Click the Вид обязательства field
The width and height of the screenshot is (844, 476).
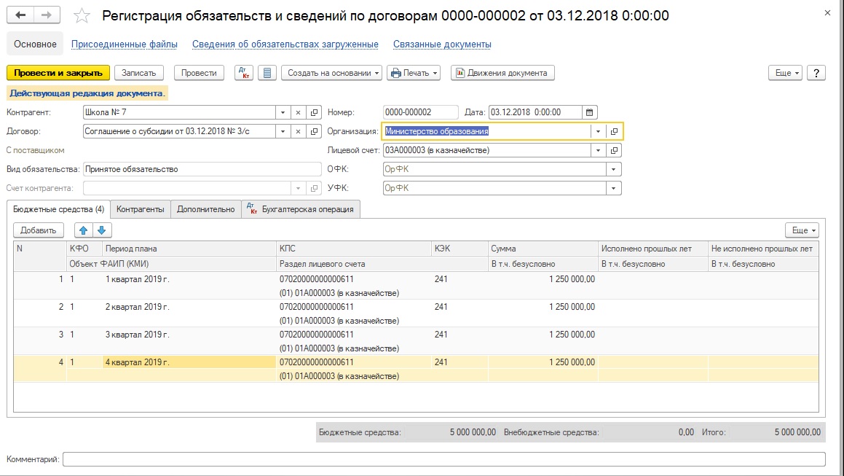[x=202, y=169]
